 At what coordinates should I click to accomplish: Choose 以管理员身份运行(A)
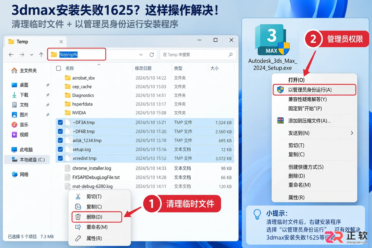314,90
